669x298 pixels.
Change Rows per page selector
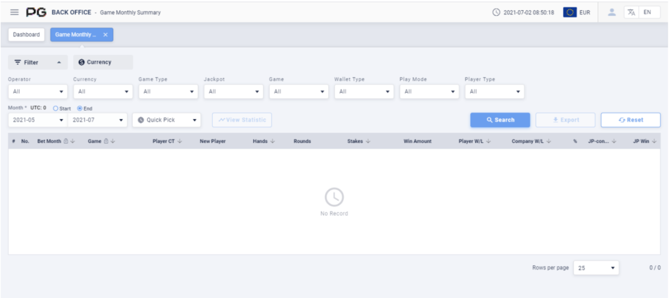pyautogui.click(x=596, y=268)
